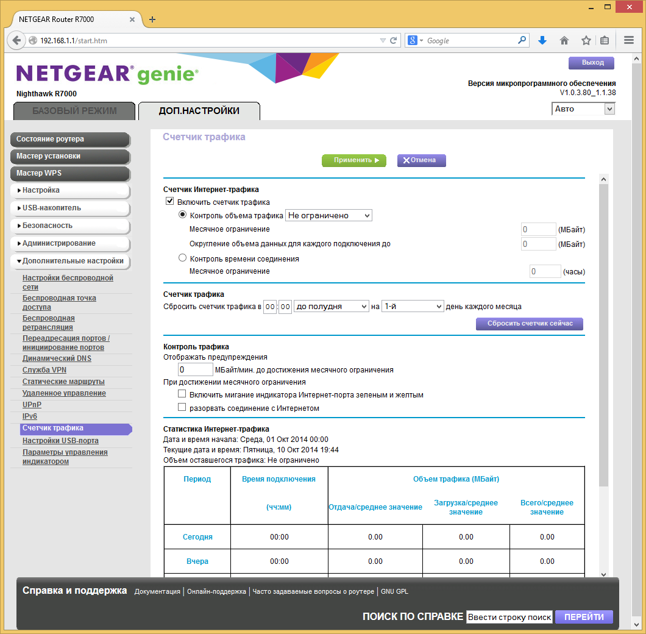Open 'Часто задаваемые вопросы о роутере' link

(313, 591)
